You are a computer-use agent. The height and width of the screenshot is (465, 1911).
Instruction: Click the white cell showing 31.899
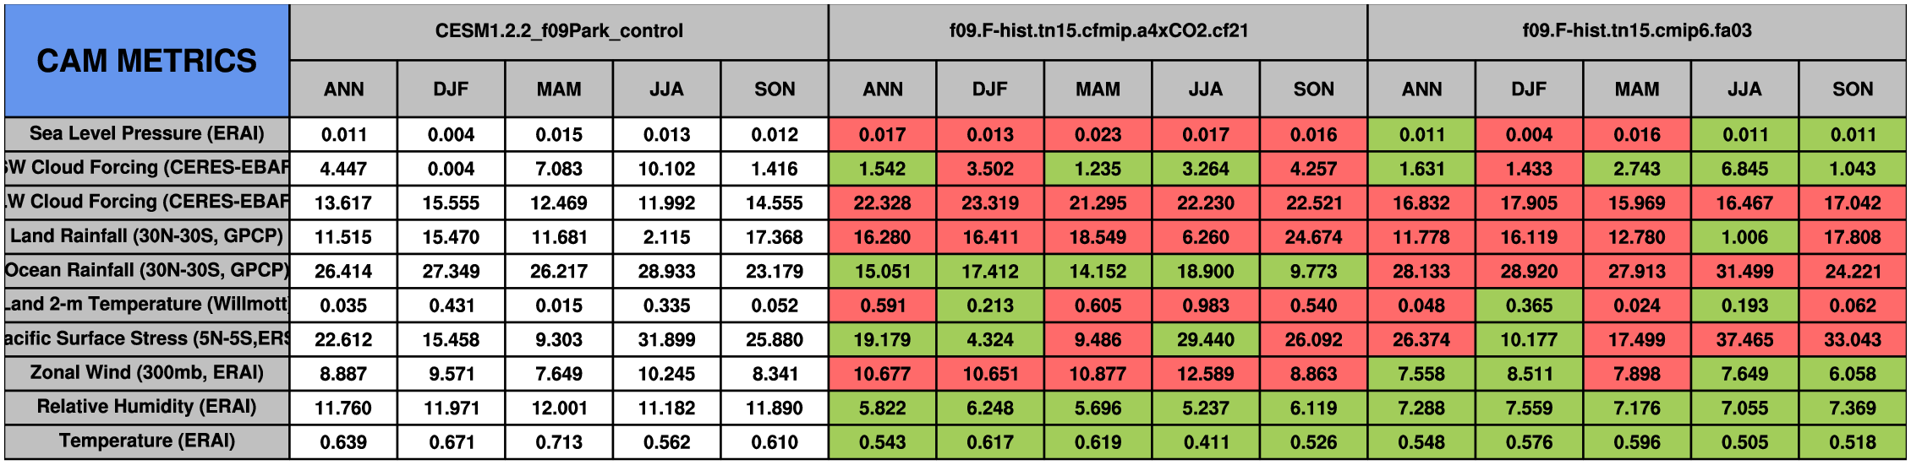click(x=666, y=339)
